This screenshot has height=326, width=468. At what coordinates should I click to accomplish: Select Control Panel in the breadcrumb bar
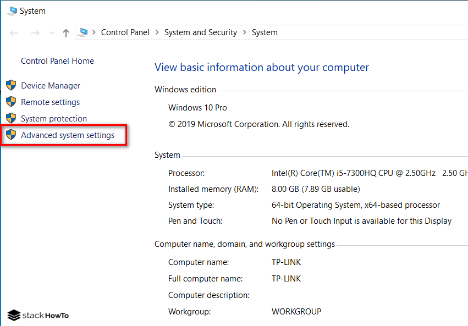[x=125, y=32]
